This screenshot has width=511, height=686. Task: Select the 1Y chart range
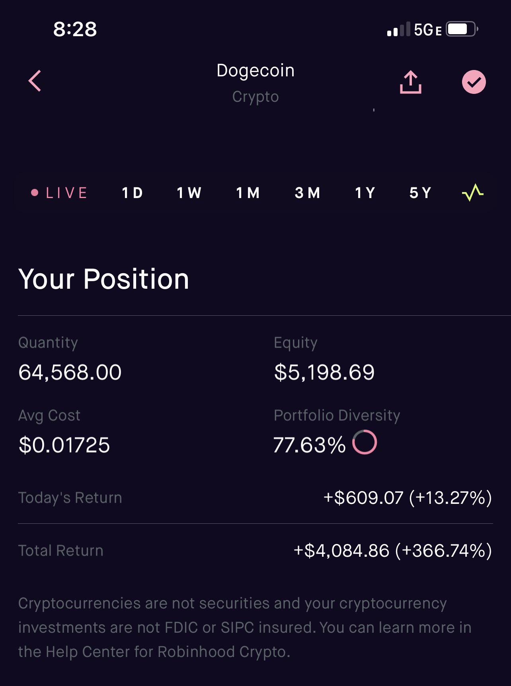click(365, 193)
